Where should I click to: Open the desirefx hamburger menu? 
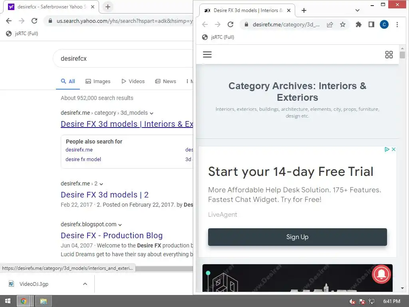(x=207, y=54)
